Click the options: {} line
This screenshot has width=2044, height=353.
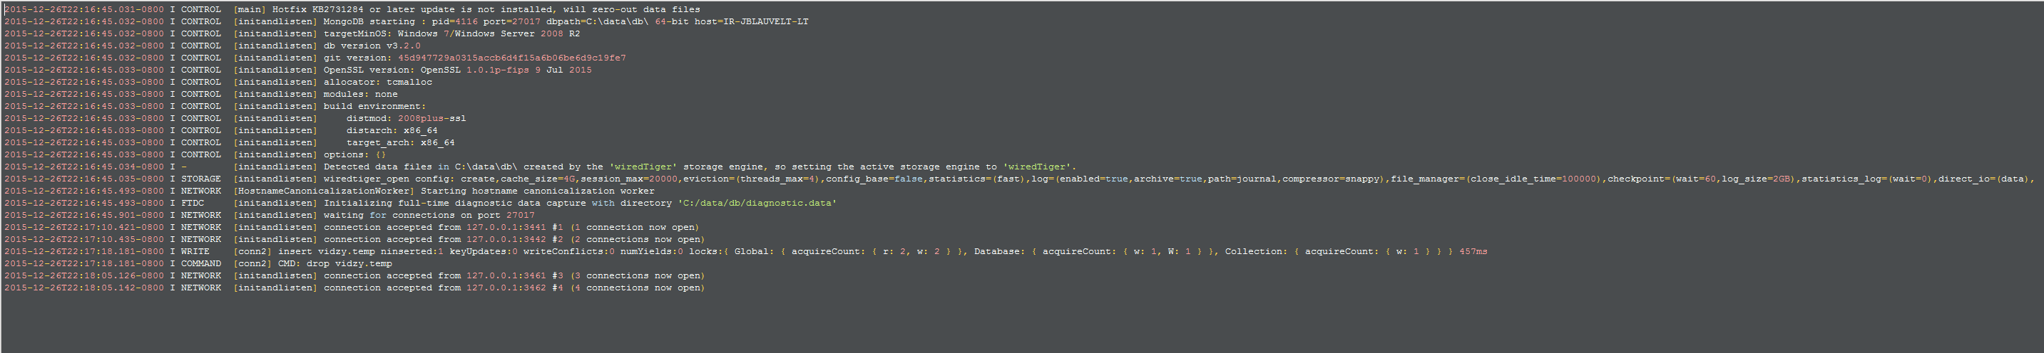354,155
